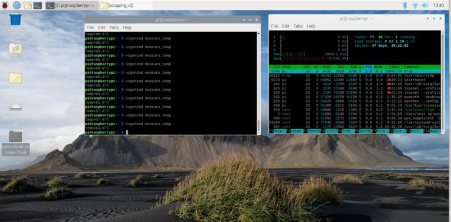Toggle F5 Tree view in htop
This screenshot has height=222, width=451.
click(x=346, y=131)
